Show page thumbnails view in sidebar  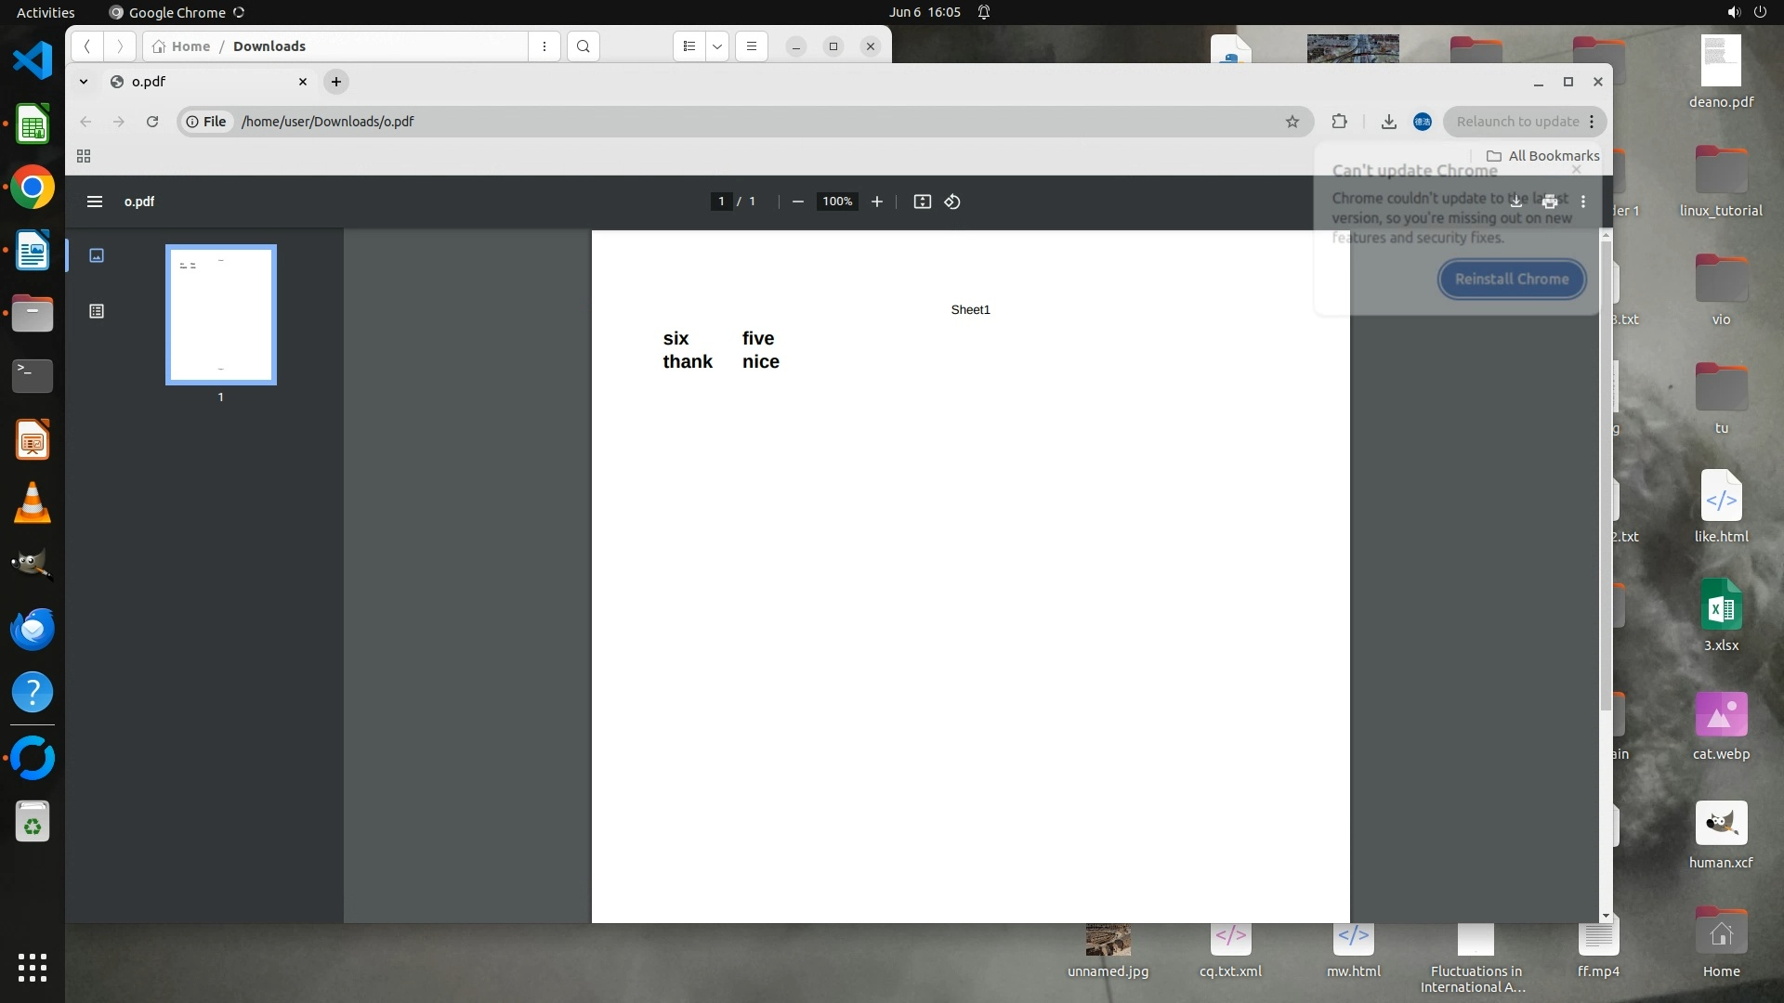[97, 255]
